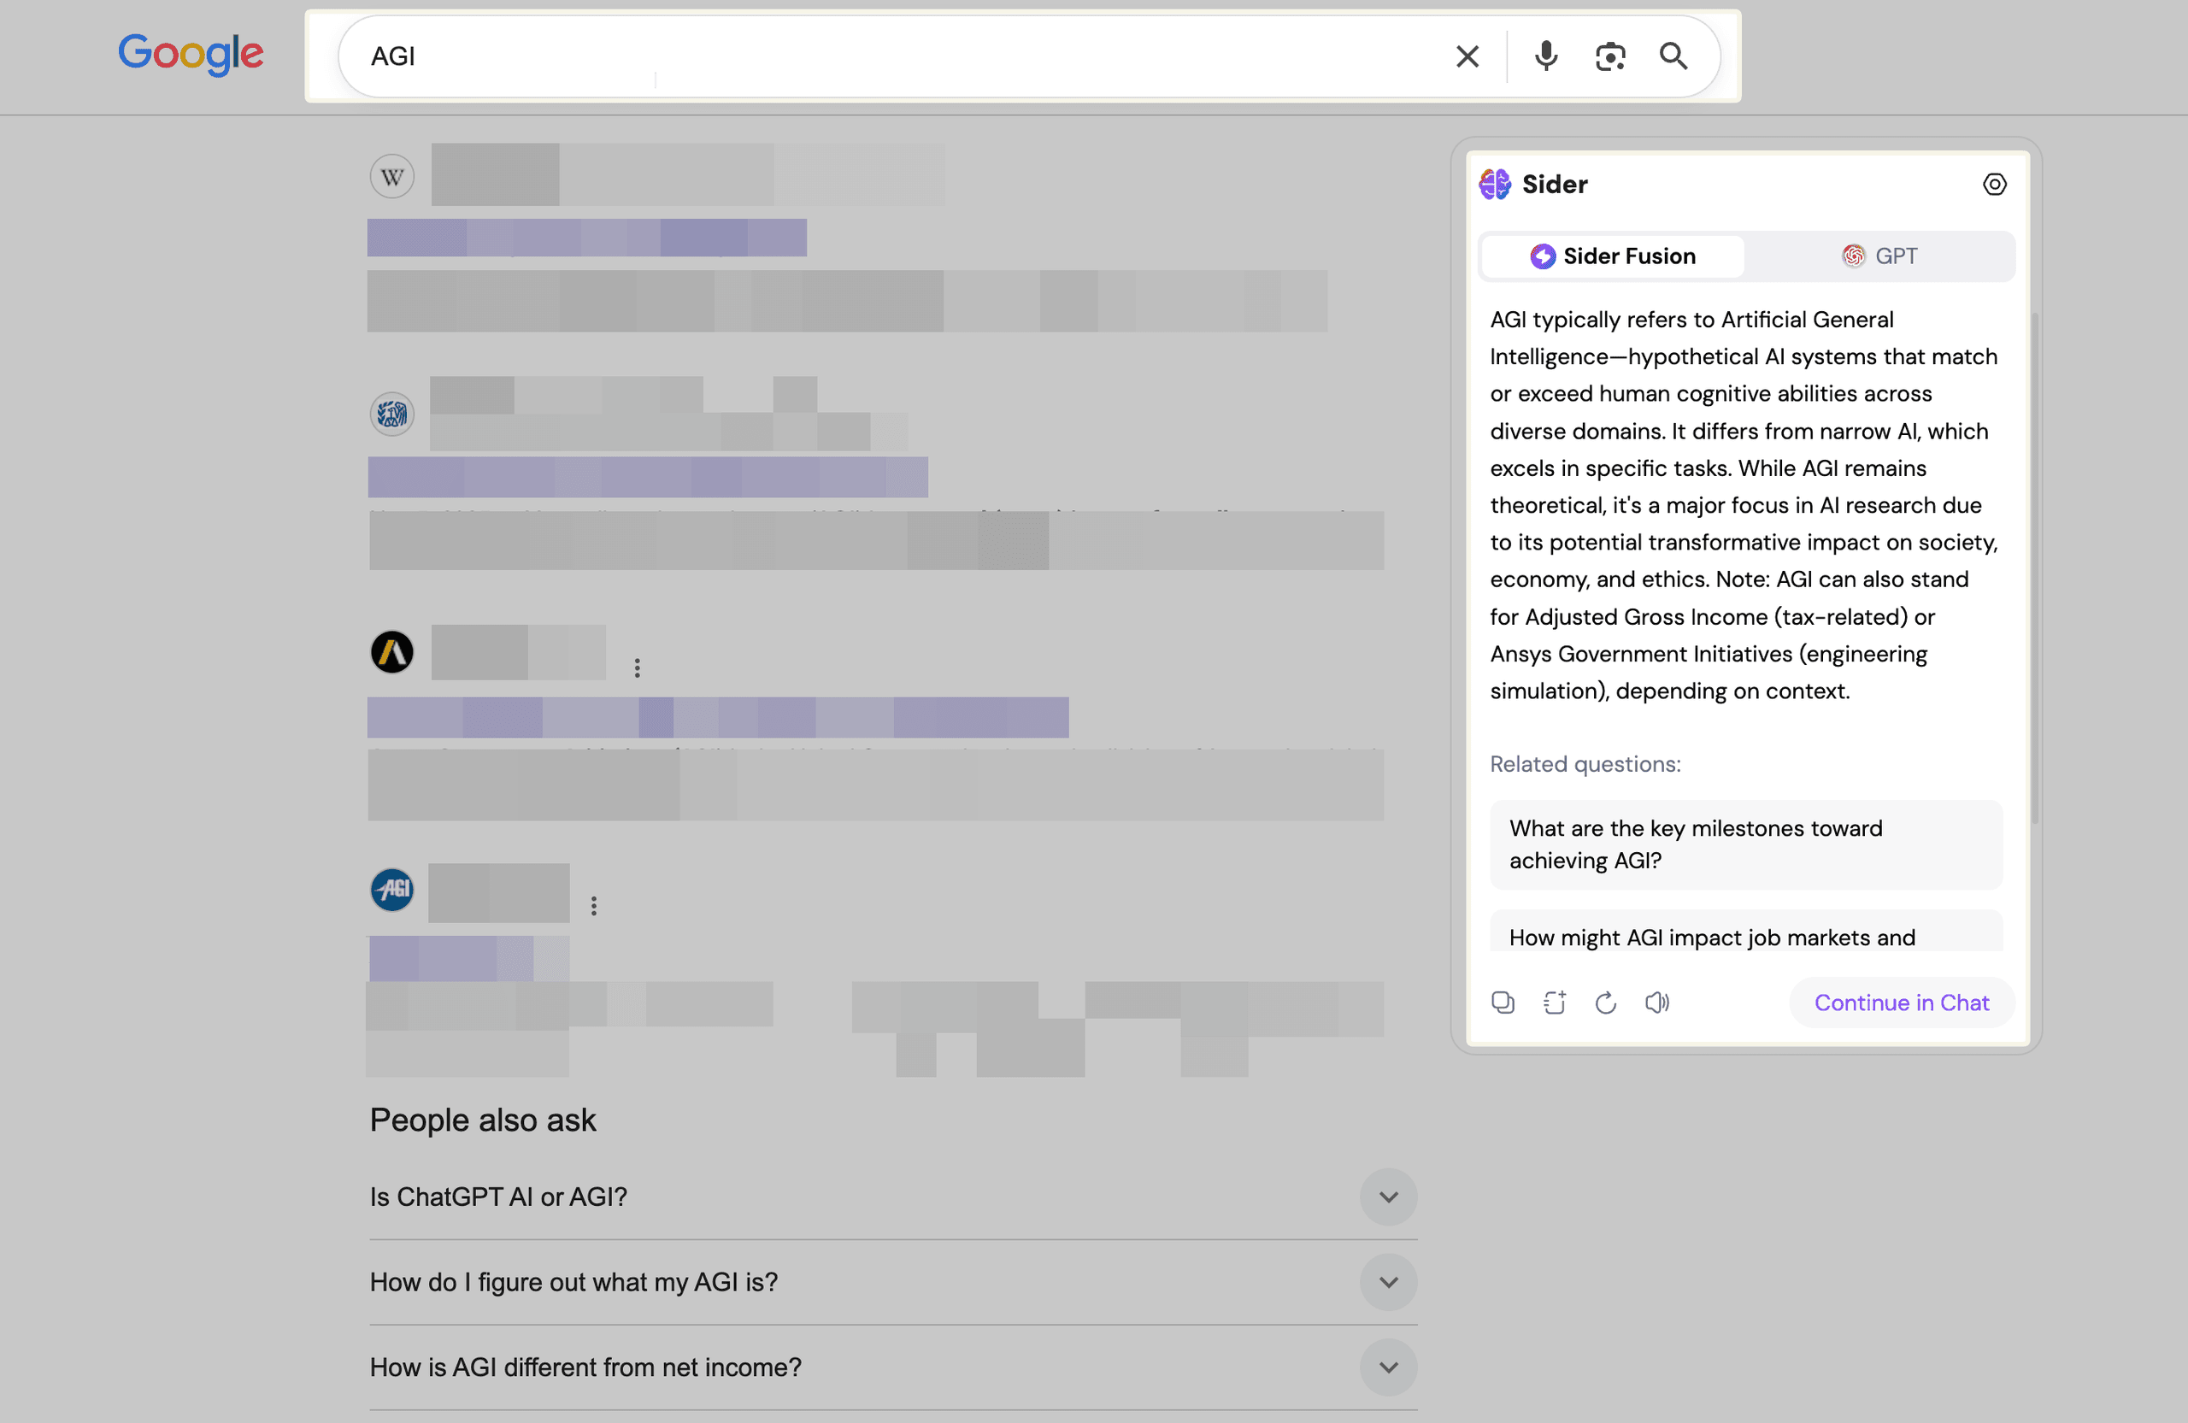2188x1423 pixels.
Task: Select 'key milestones toward achieving AGI' question
Action: 1746,844
